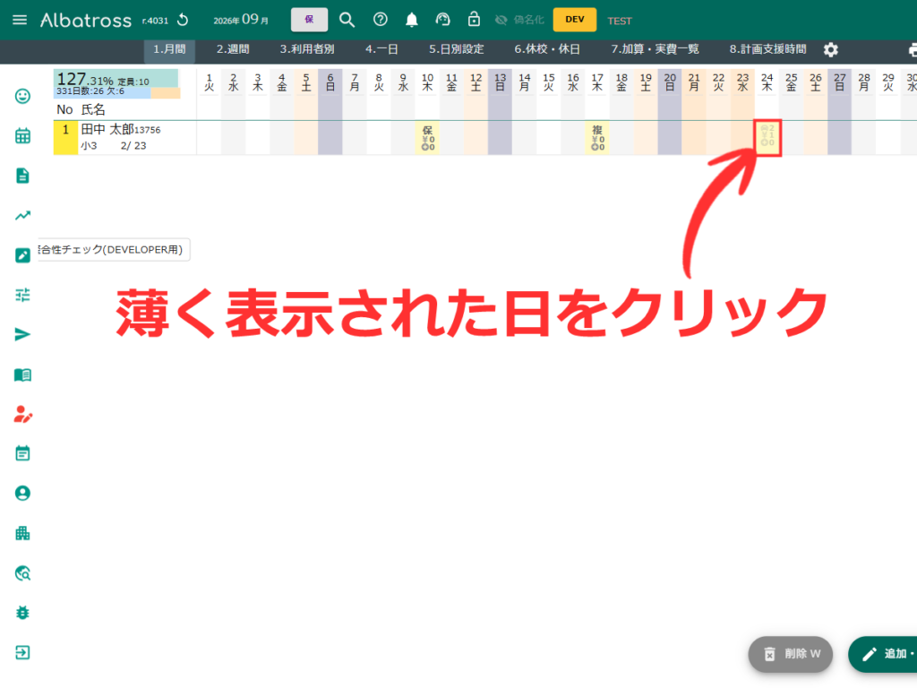Open the 2026年09月 month selector
Screen dimensions: 917x688
(x=240, y=20)
